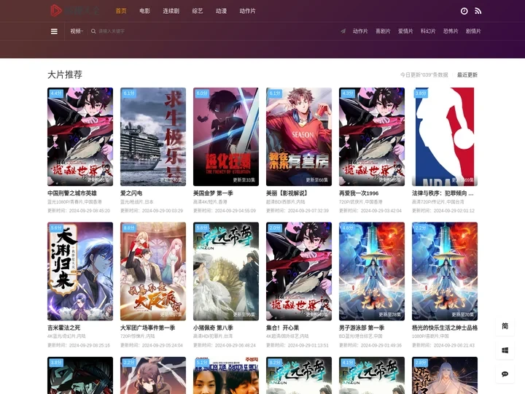
Task: Open poster of 集合！开心果
Action: tap(299, 271)
